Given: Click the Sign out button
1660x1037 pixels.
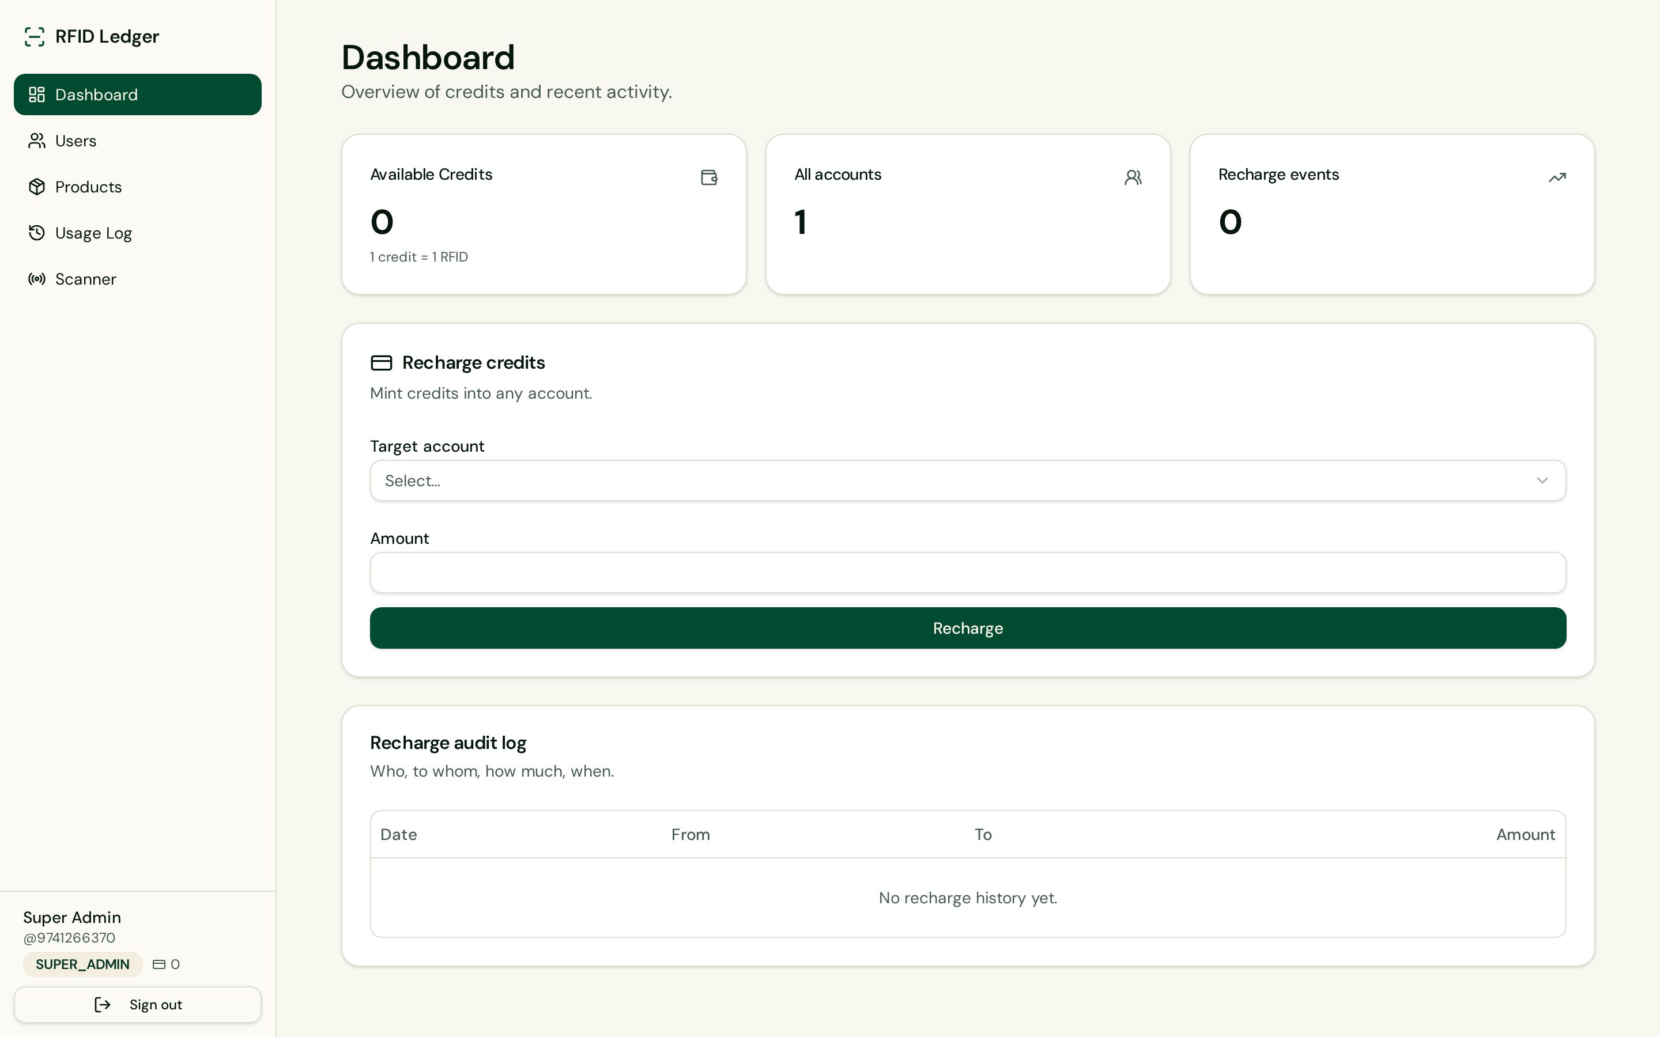Looking at the screenshot, I should [x=137, y=1005].
